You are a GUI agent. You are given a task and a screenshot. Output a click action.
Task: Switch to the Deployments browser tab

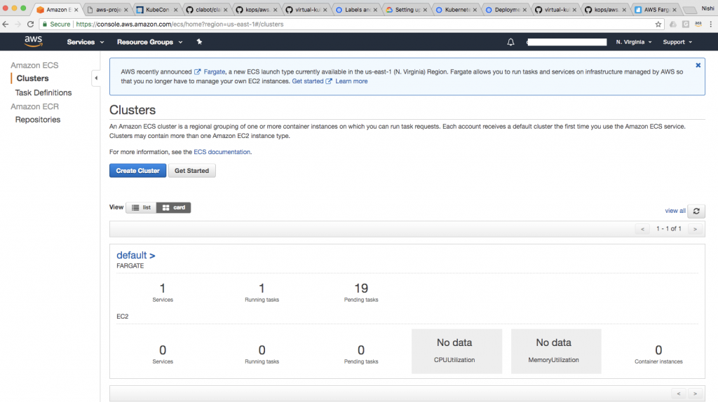tap(506, 10)
